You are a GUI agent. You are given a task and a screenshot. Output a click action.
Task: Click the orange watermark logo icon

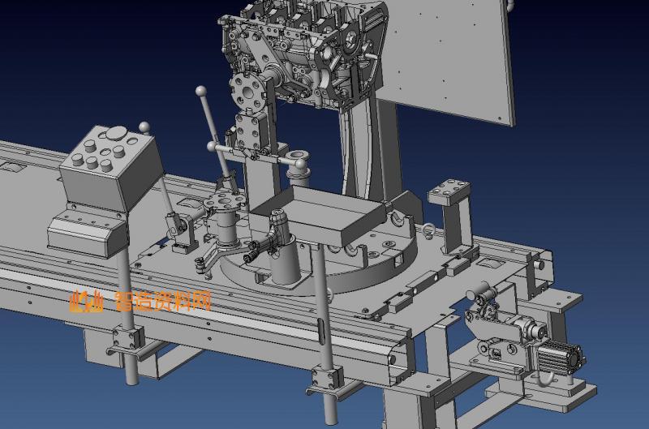[x=87, y=301]
